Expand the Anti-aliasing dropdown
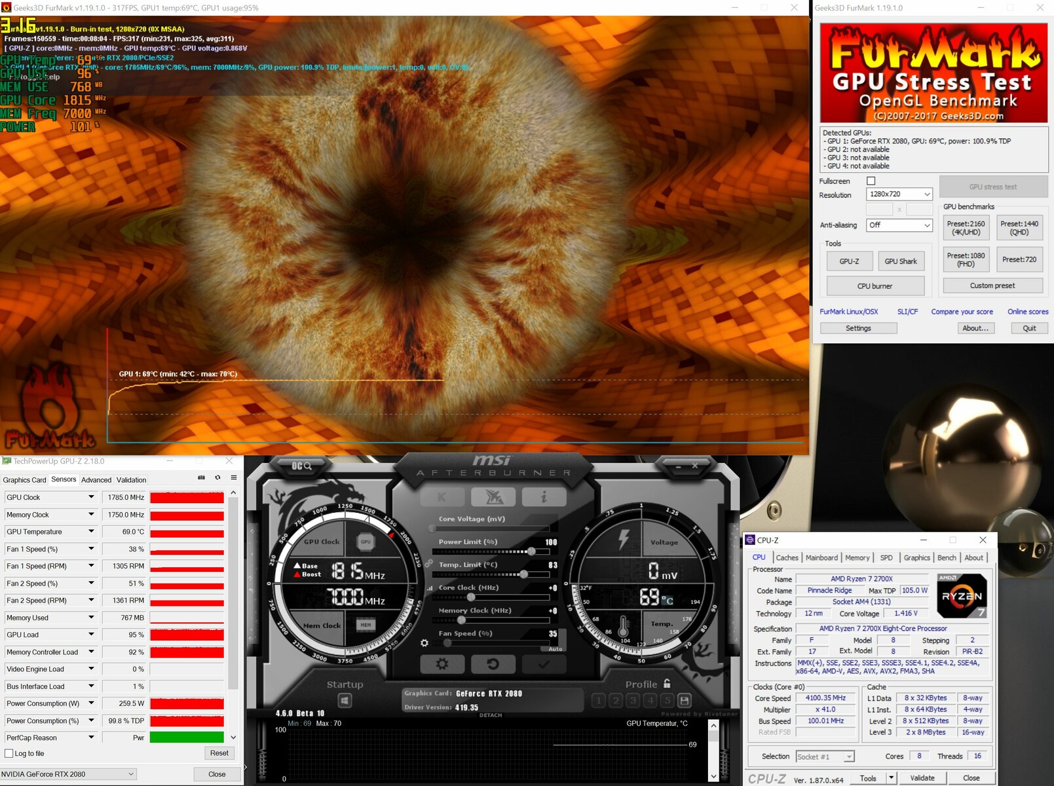Screen dimensions: 1054x786 coord(899,225)
